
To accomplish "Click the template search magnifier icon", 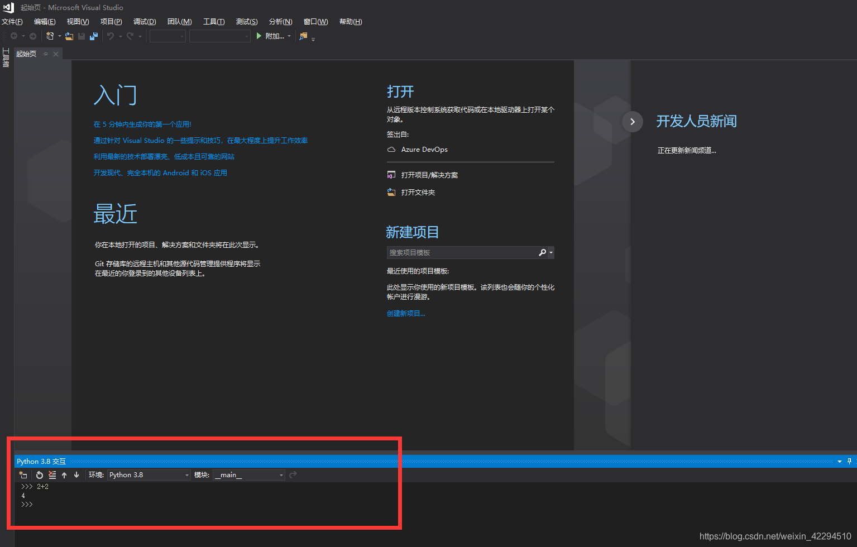I will pyautogui.click(x=542, y=253).
